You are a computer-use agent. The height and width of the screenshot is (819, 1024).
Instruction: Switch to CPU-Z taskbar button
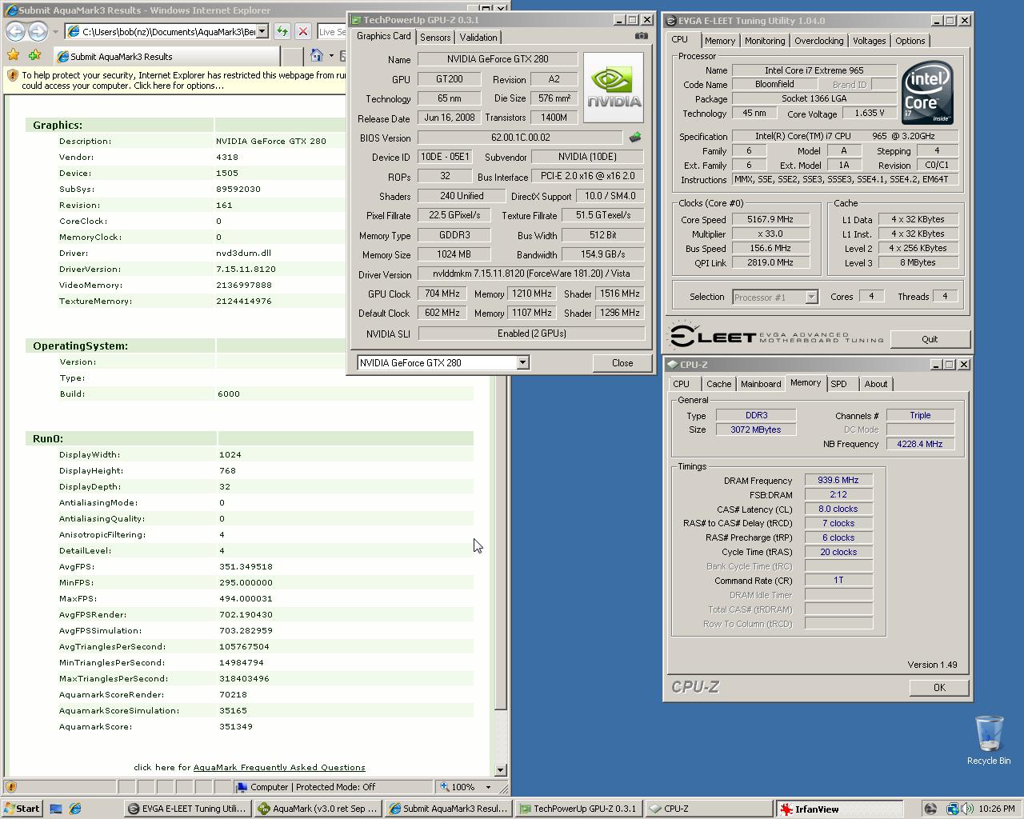708,809
